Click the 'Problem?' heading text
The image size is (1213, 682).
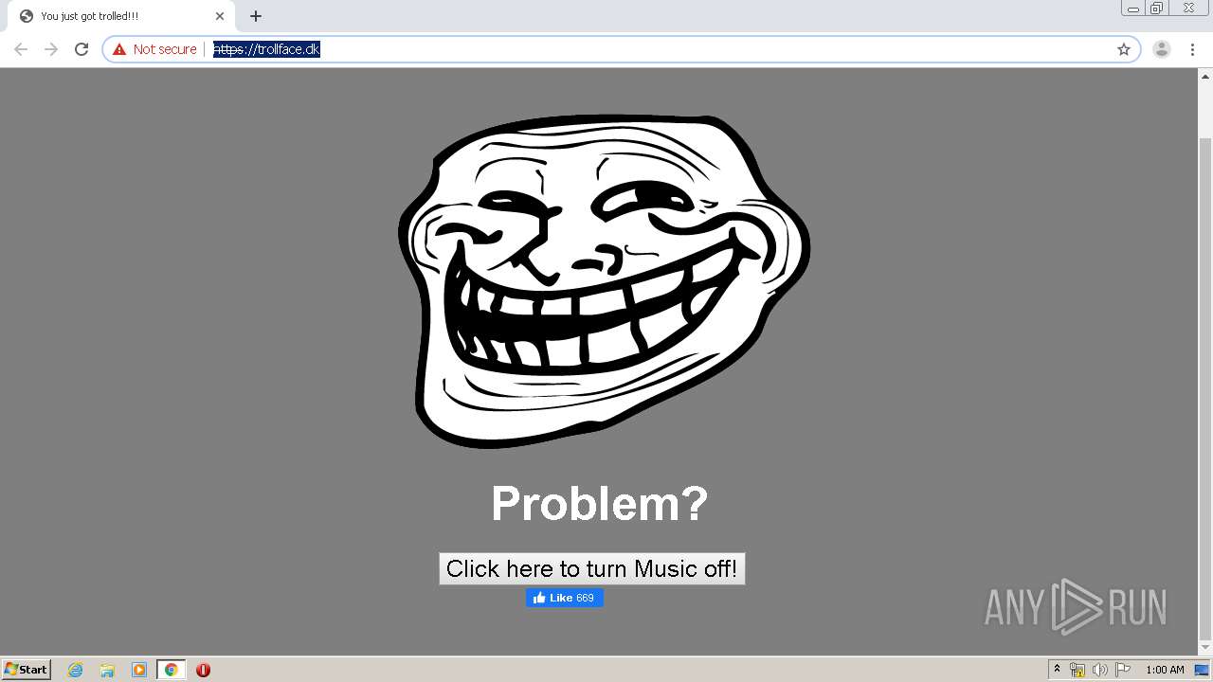(600, 503)
